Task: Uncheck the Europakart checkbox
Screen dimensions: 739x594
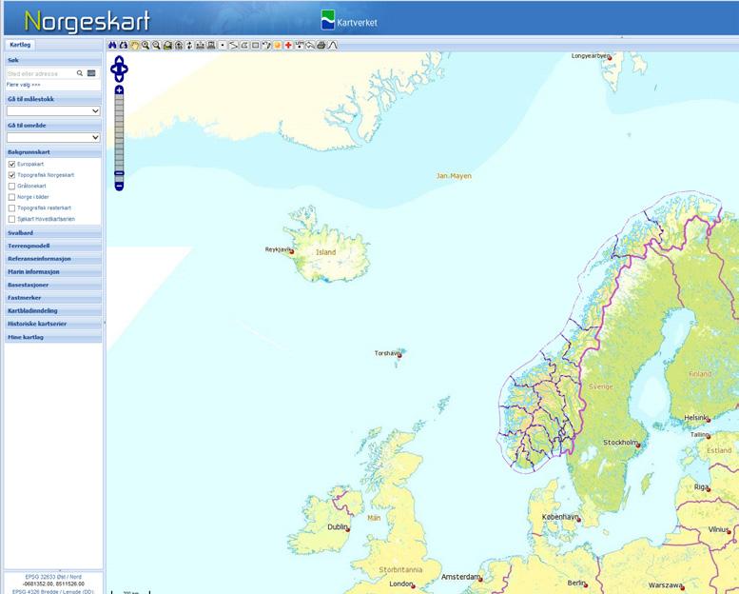Action: click(x=11, y=164)
